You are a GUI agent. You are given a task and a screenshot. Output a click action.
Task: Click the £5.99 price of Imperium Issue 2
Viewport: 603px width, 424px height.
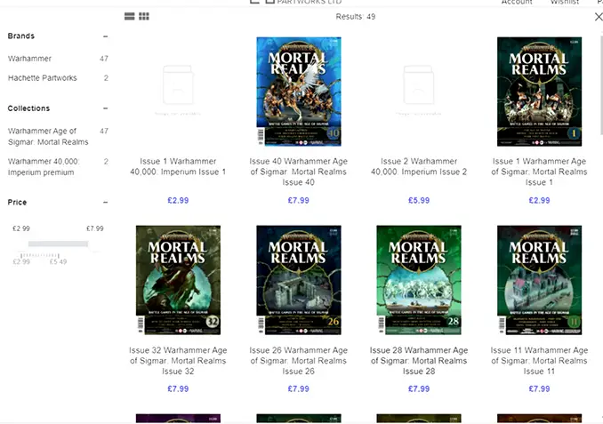point(419,200)
